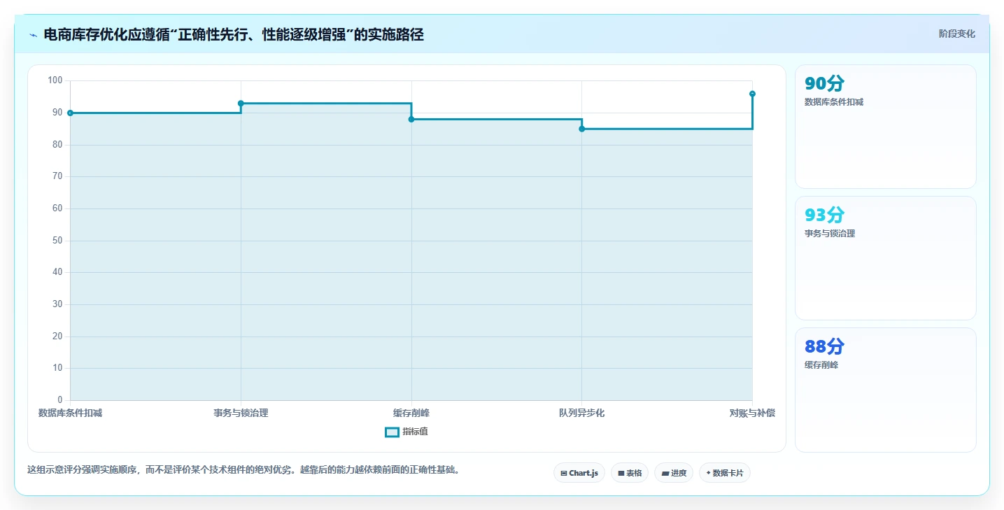Click the data point above 数据库条件扣减
The width and height of the screenshot is (1004, 510).
(x=70, y=113)
